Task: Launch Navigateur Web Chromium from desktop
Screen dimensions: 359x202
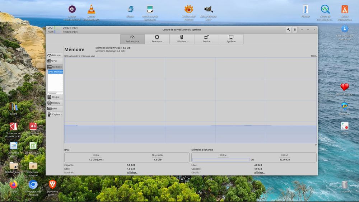Action: click(x=33, y=188)
